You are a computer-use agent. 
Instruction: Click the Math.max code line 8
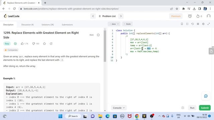coord(144,51)
